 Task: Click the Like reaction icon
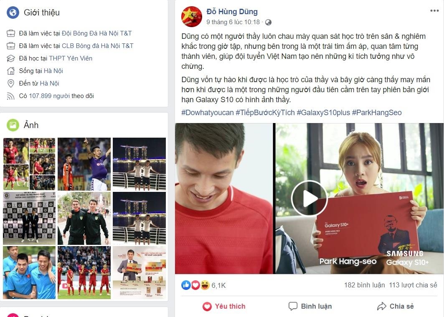186,285
